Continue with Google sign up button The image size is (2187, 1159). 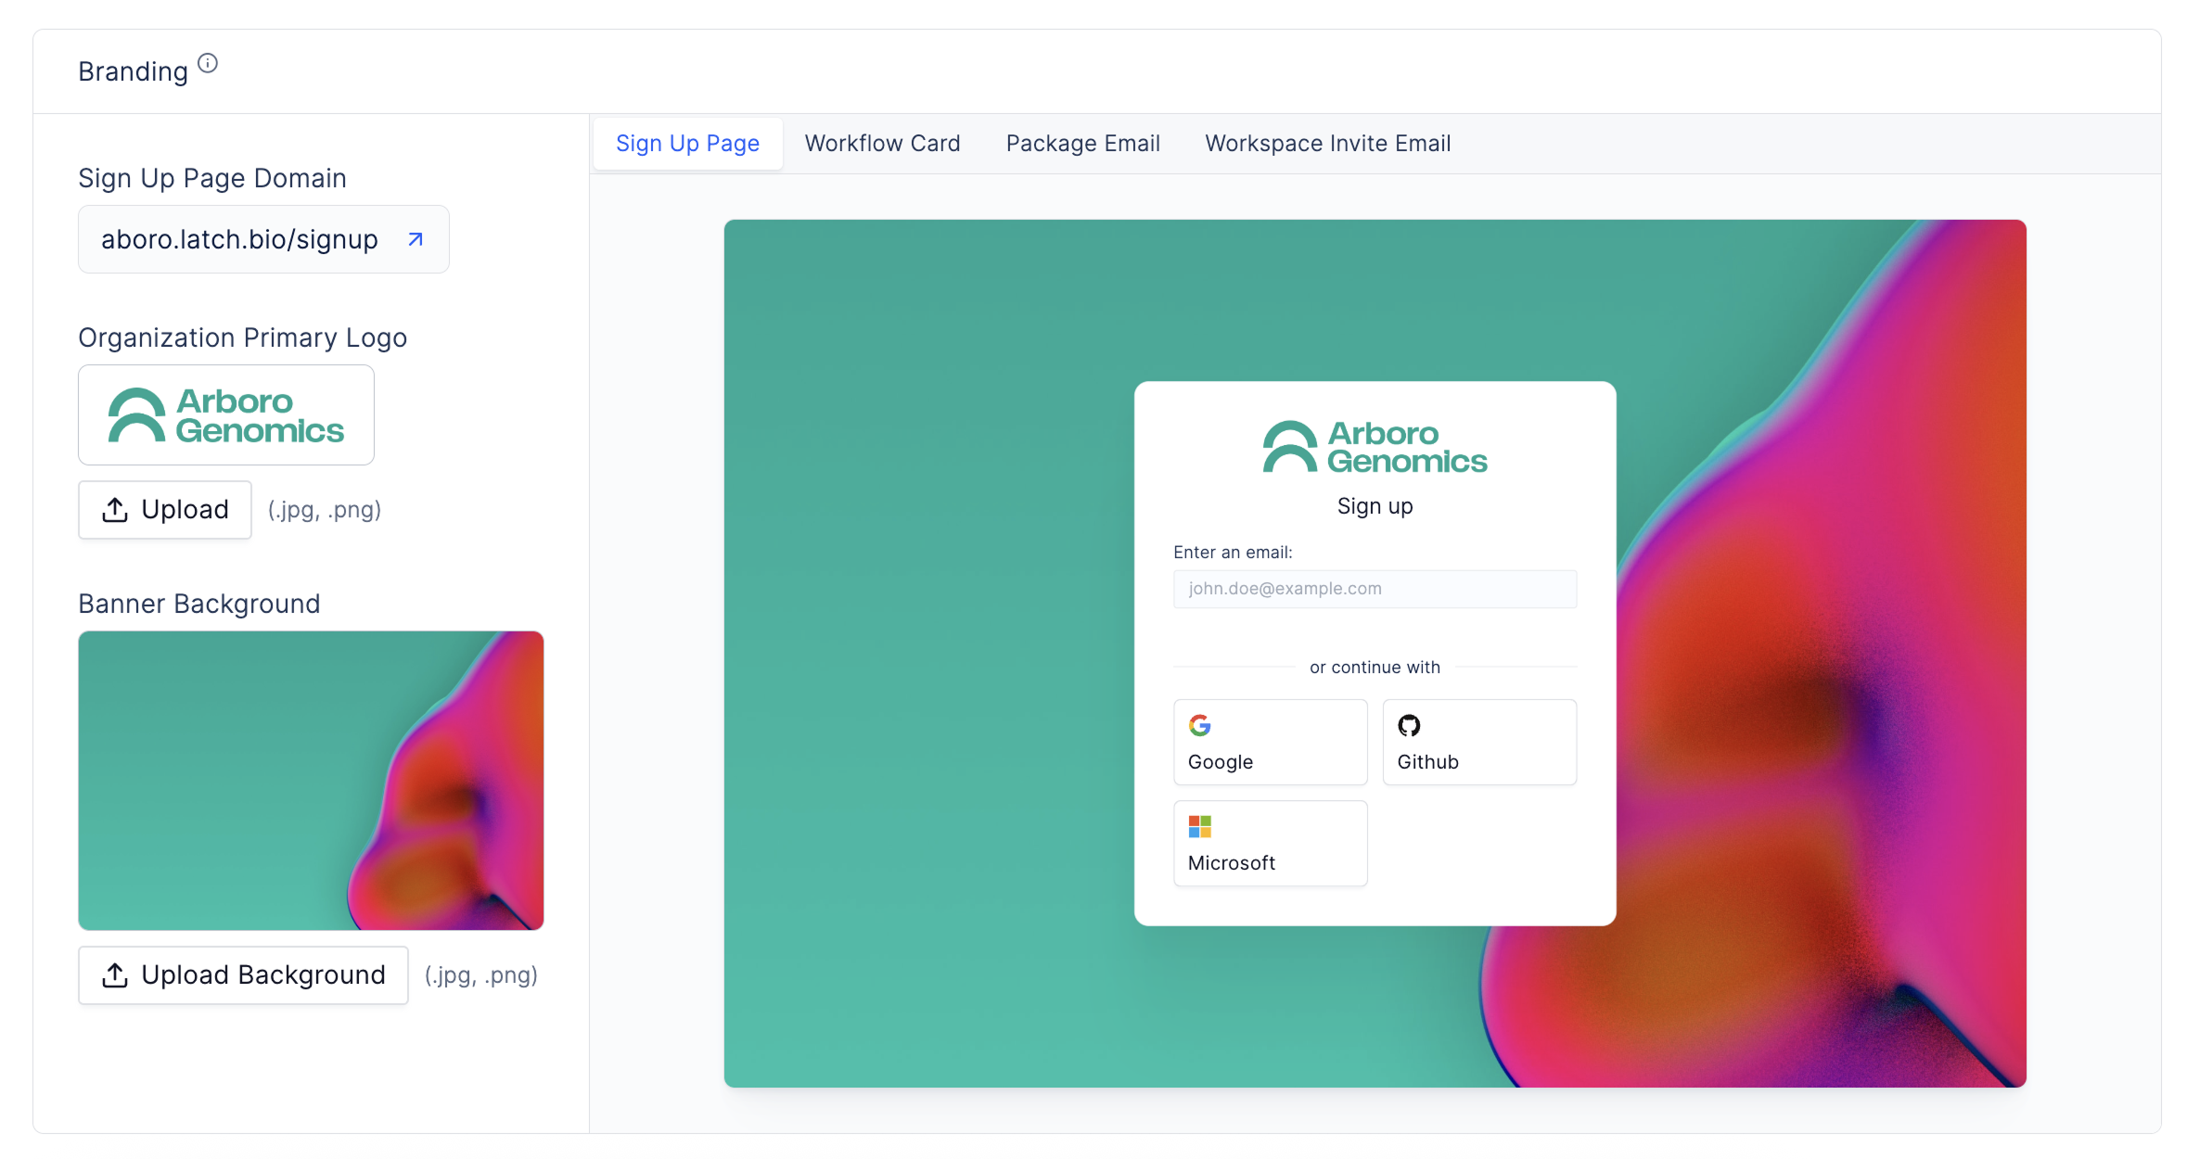click(1270, 742)
